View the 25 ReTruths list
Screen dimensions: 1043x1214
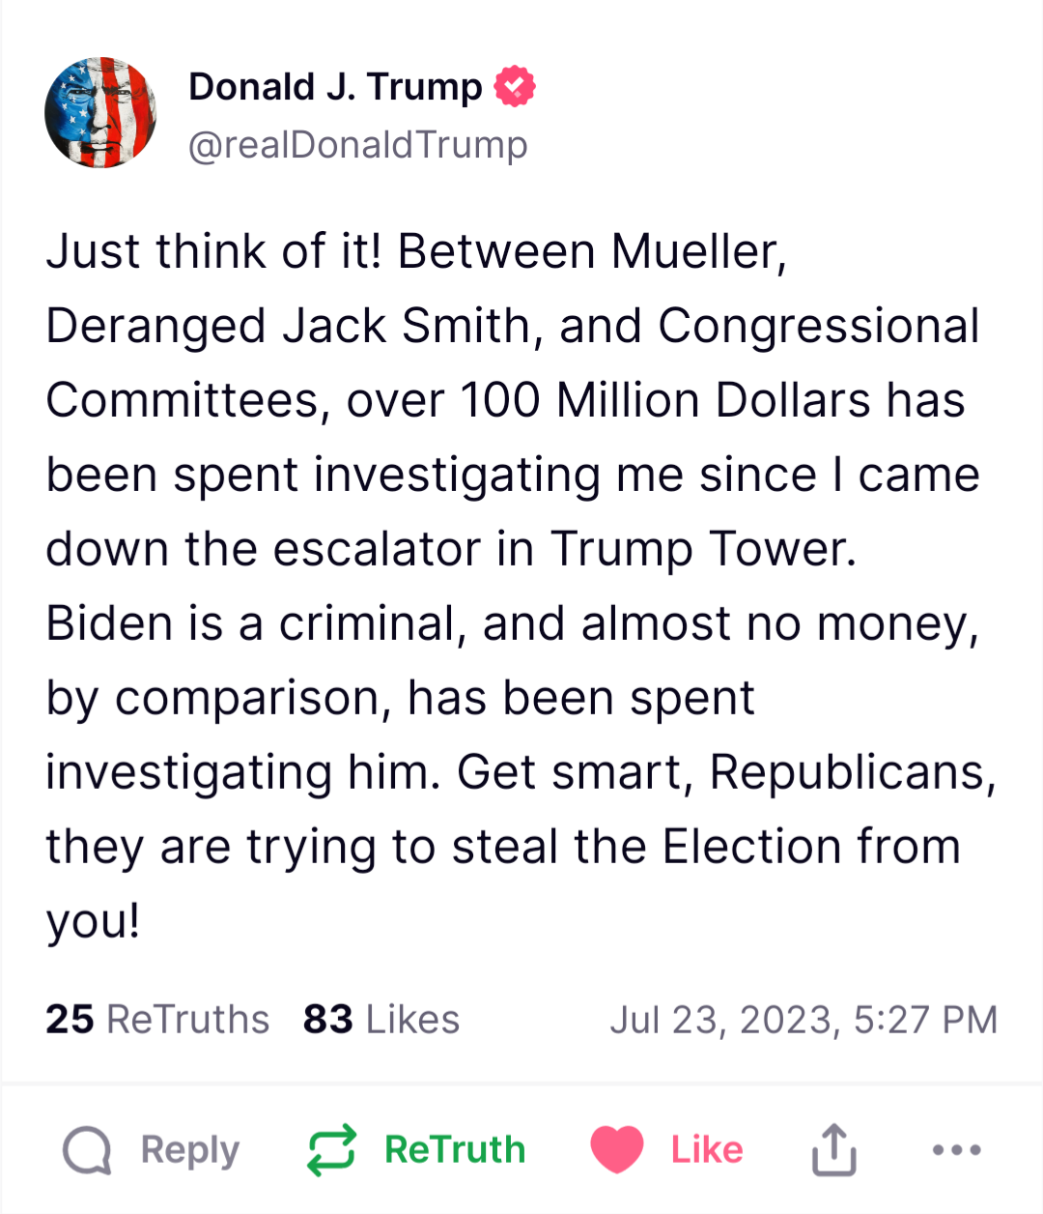[157, 1020]
